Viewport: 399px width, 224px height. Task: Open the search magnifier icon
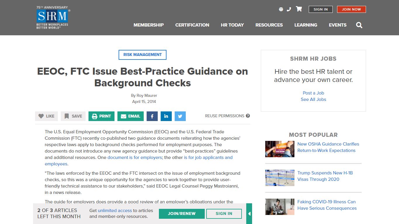pos(359,25)
